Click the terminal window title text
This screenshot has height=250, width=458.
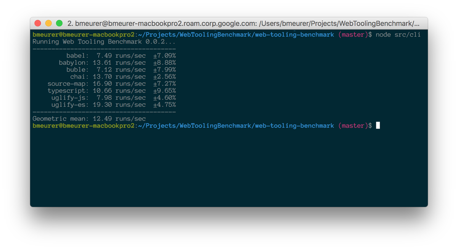[244, 23]
